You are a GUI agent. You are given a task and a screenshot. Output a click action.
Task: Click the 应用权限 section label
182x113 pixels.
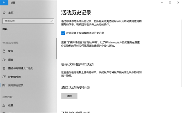pyautogui.click(x=8, y=97)
